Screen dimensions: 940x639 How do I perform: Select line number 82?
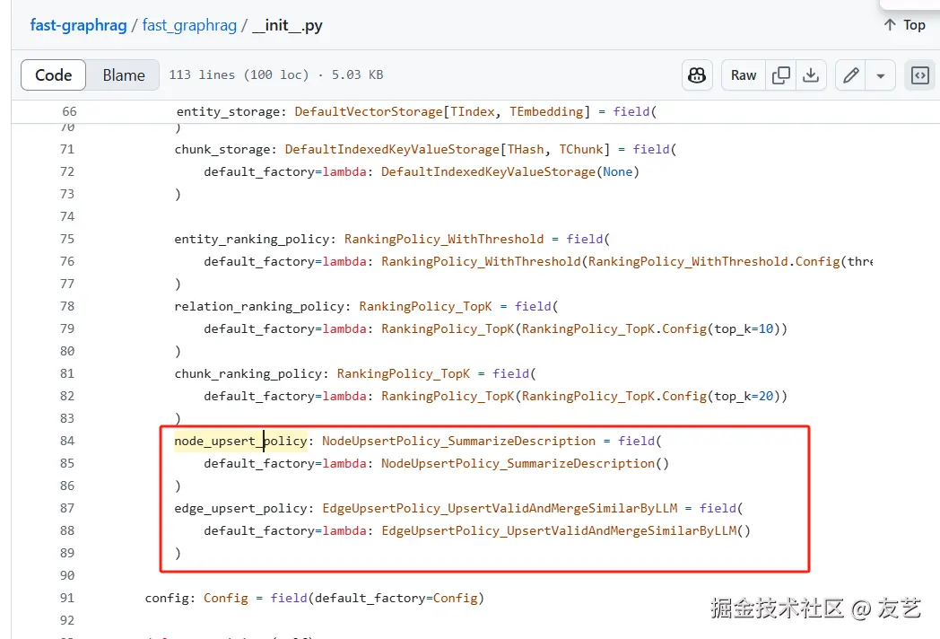tap(67, 396)
